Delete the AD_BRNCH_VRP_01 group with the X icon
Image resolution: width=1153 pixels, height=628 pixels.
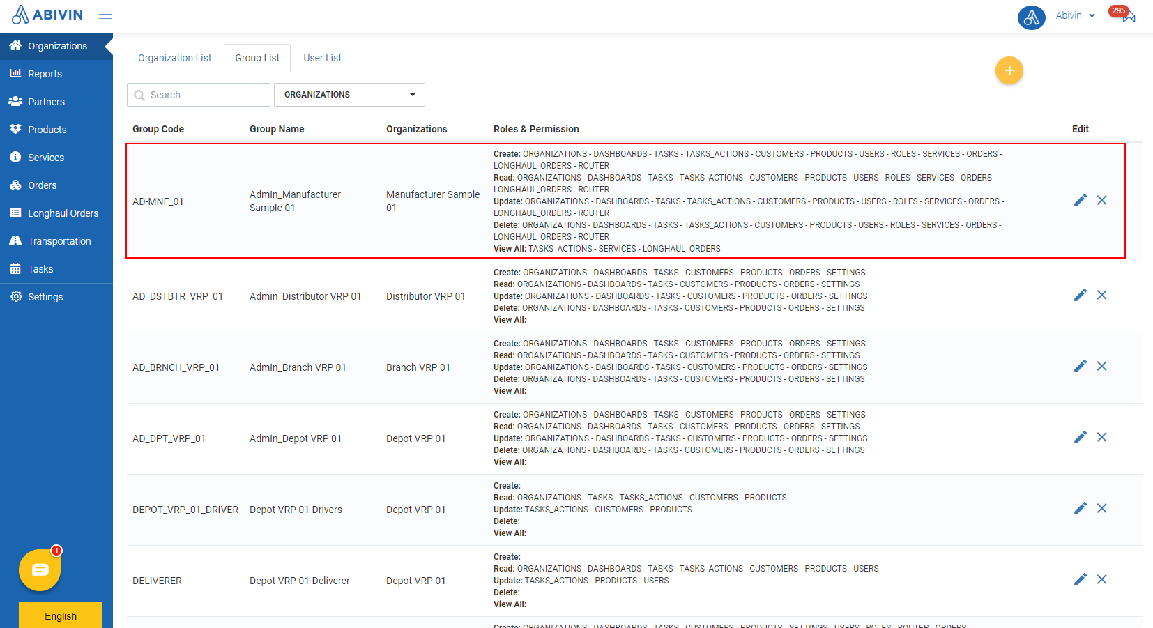pyautogui.click(x=1101, y=367)
